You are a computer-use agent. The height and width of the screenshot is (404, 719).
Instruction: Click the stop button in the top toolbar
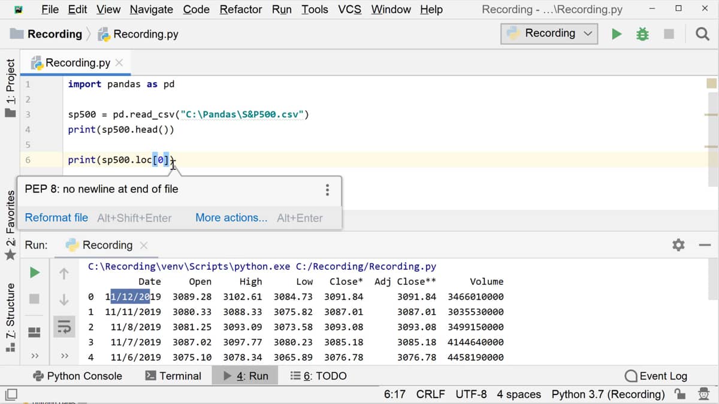(x=669, y=34)
